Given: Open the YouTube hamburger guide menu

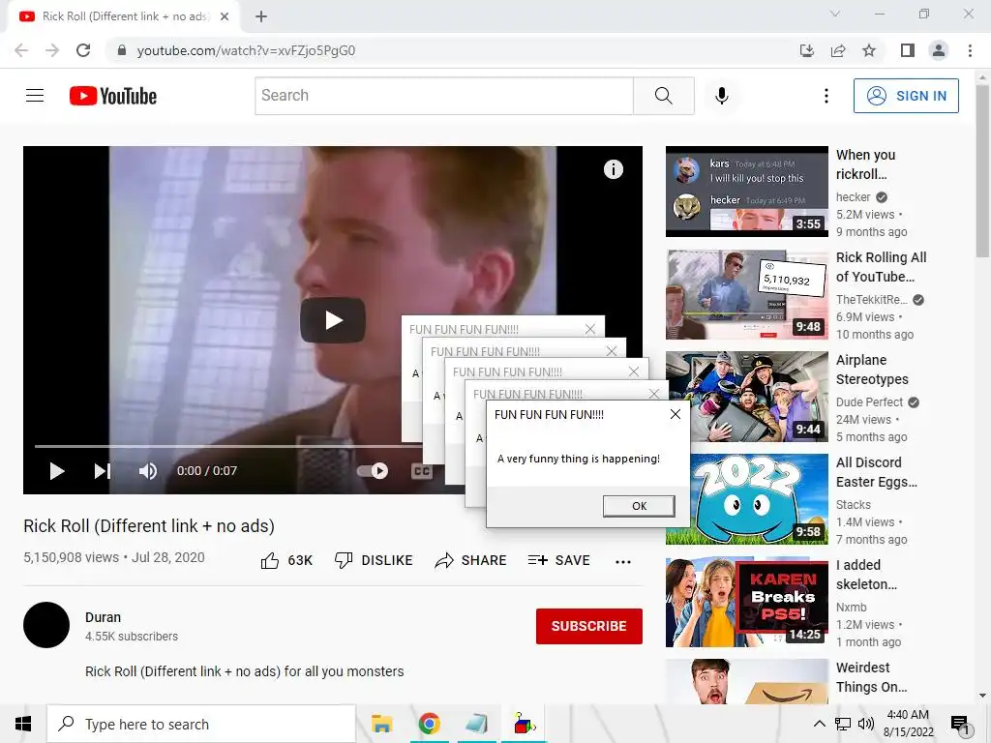Looking at the screenshot, I should pos(35,96).
